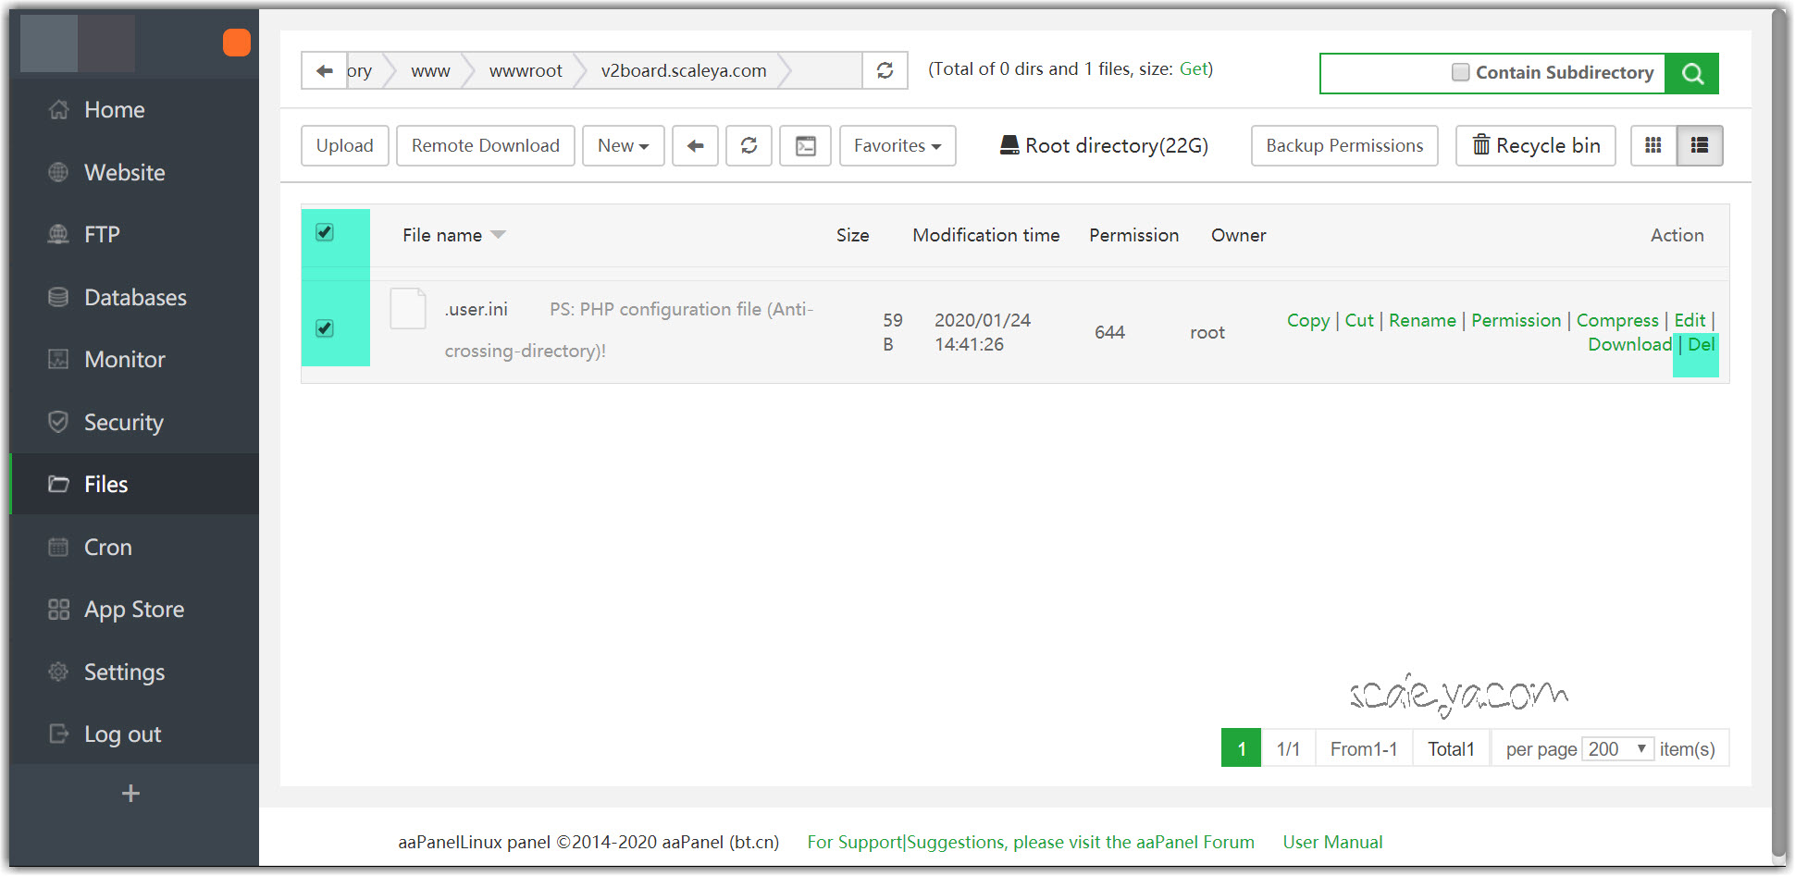
Task: Switch to grid view layout
Action: coord(1653,146)
